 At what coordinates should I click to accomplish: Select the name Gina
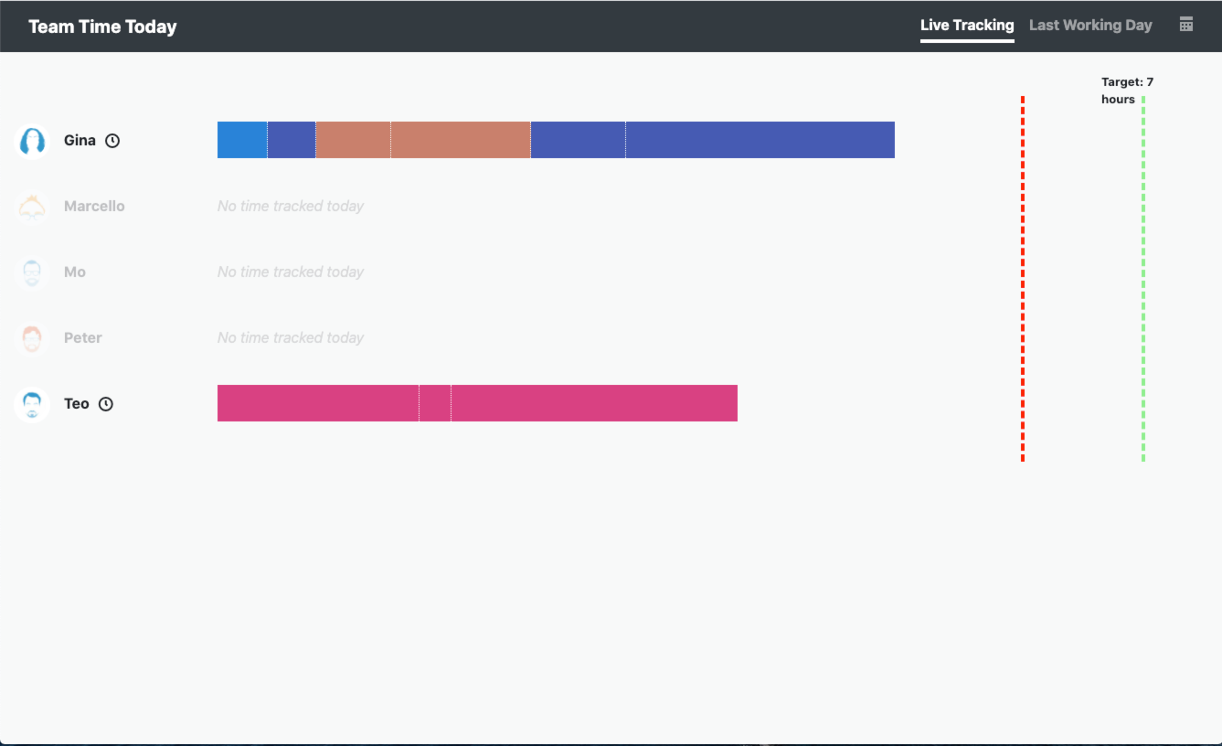click(x=80, y=141)
